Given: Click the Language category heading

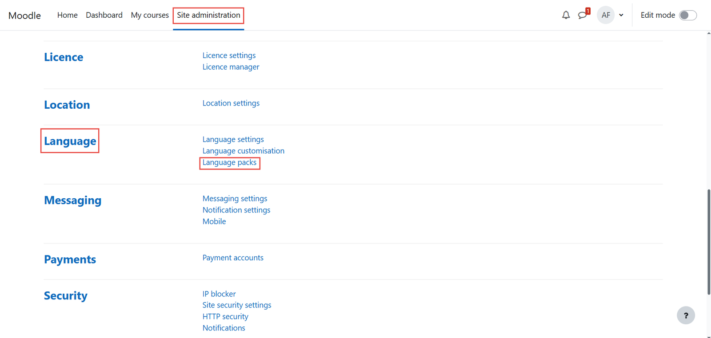Looking at the screenshot, I should [70, 141].
